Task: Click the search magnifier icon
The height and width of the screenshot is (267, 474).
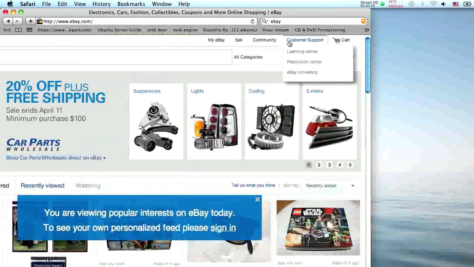Action: 265,21
